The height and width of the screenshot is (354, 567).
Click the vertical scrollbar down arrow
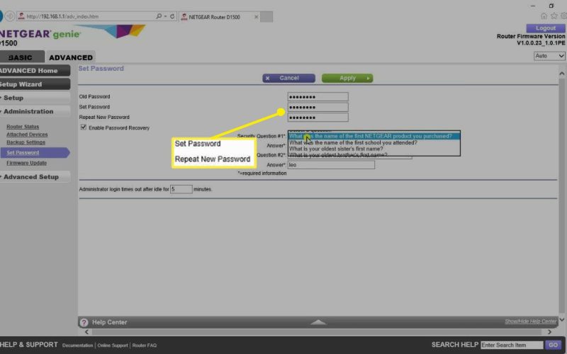pos(561,320)
